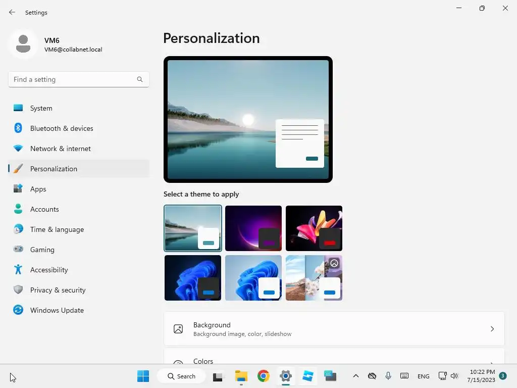Click the Accounts person icon in the sidebar
This screenshot has height=388, width=517.
[x=18, y=209]
